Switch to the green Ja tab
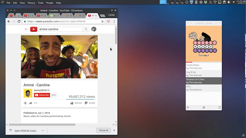This screenshot has height=138, width=246. click(54, 15)
